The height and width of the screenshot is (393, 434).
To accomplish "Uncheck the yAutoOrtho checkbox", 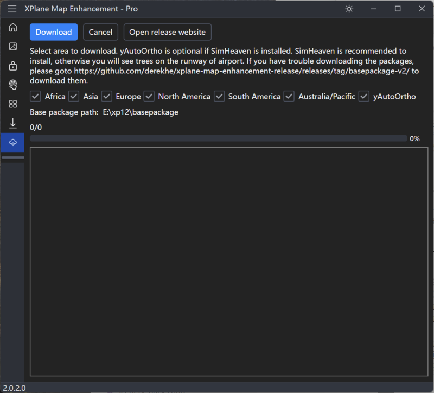I will click(364, 97).
